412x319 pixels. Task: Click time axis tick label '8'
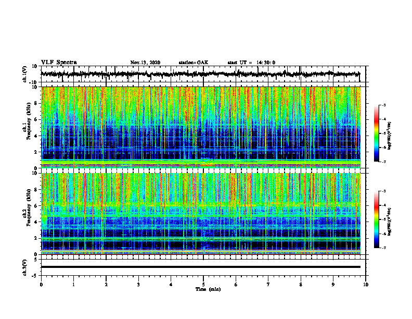pos(301,285)
